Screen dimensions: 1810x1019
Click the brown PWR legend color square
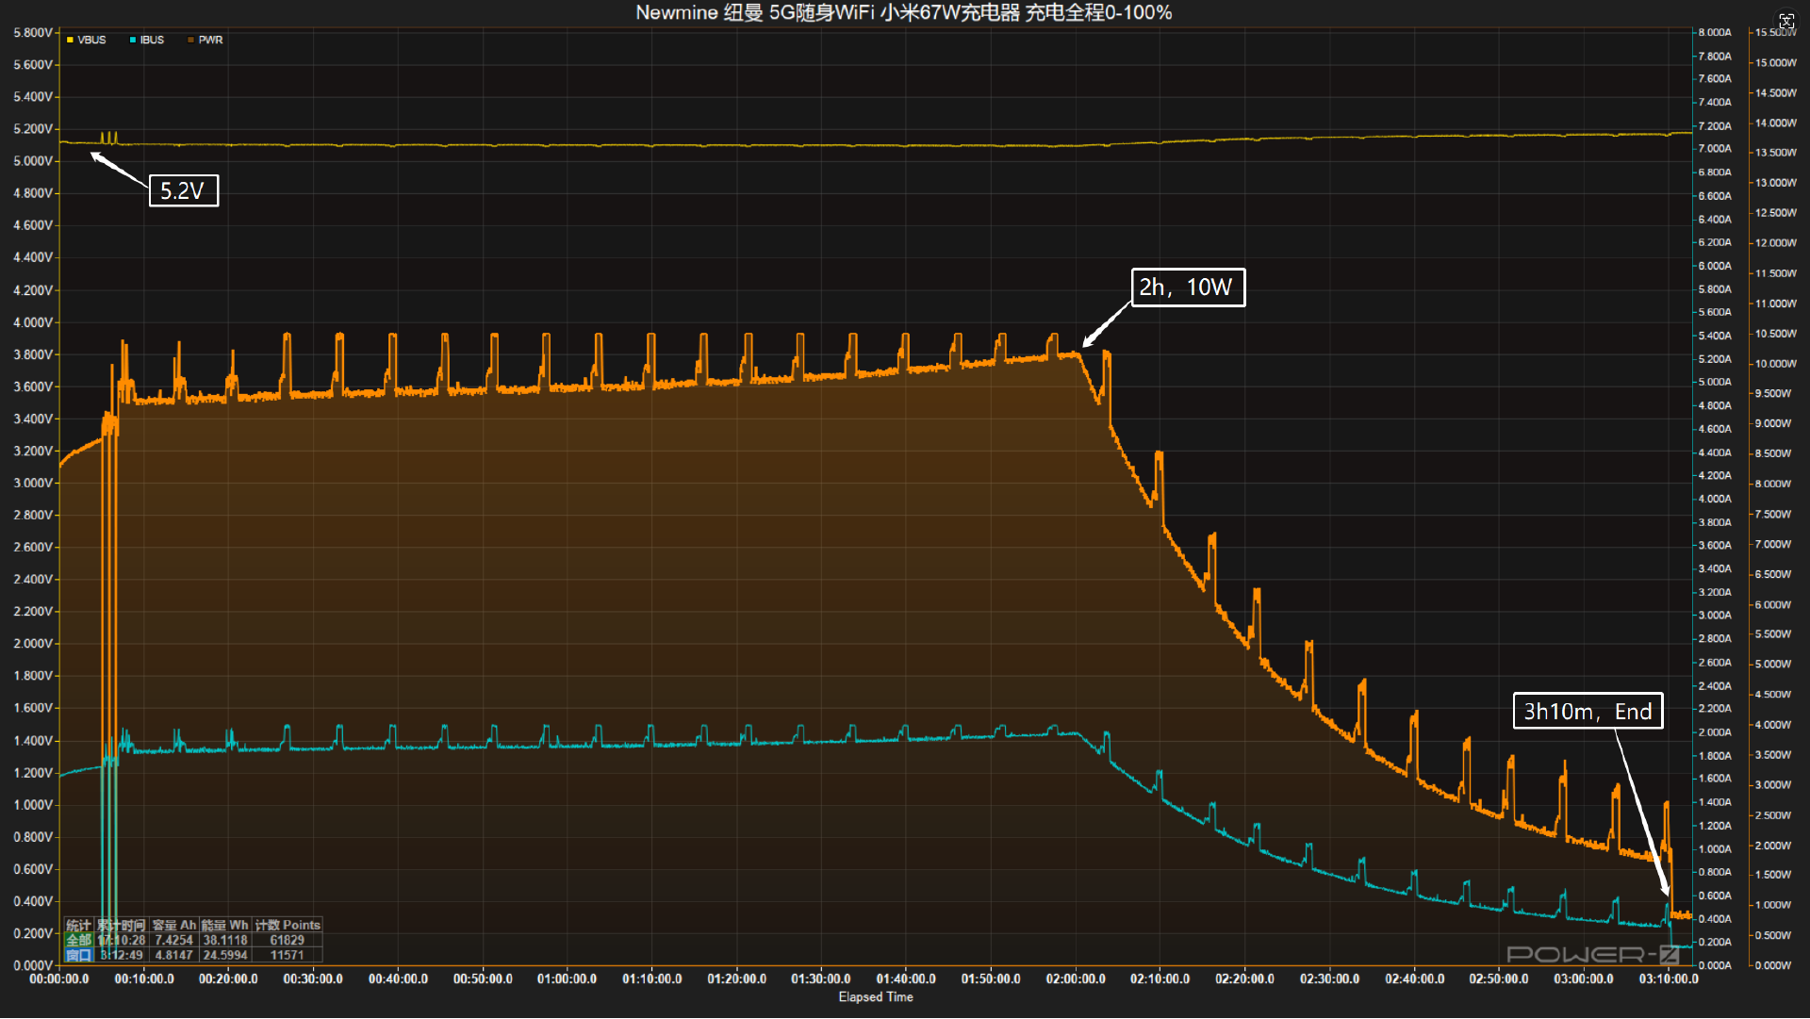click(190, 40)
